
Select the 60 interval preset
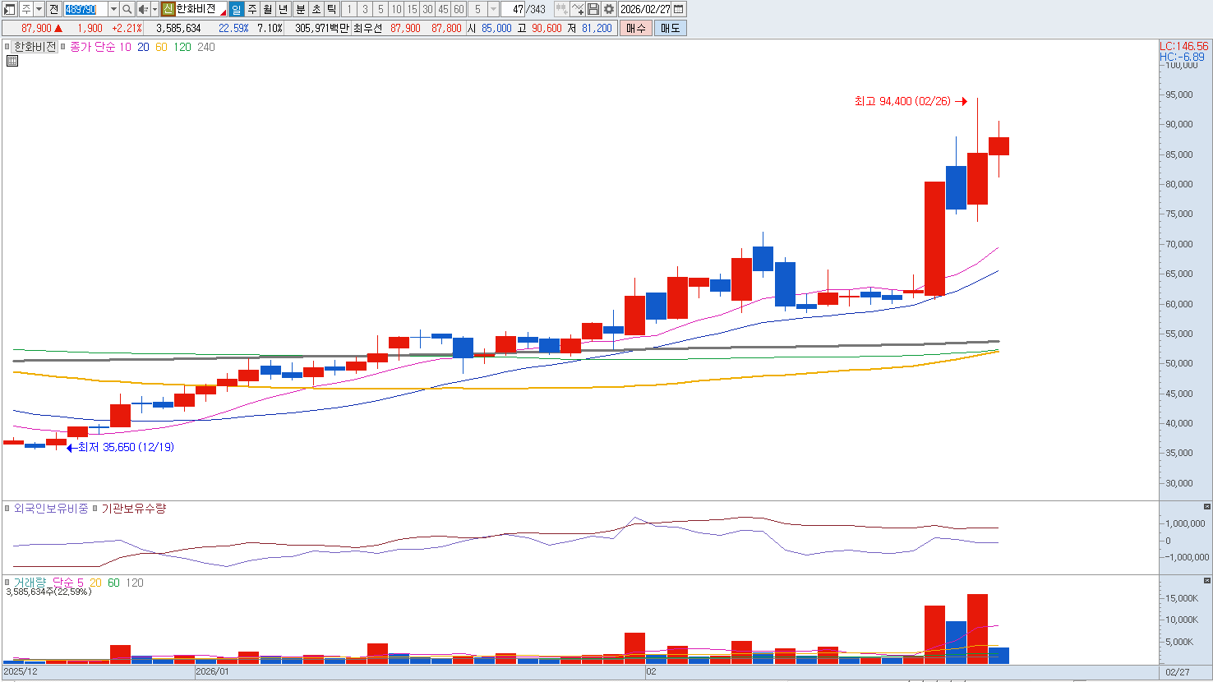pos(459,9)
